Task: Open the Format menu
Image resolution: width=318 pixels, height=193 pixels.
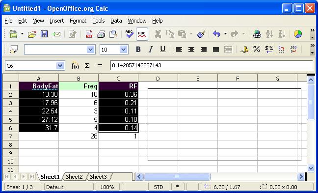Action: click(x=78, y=21)
